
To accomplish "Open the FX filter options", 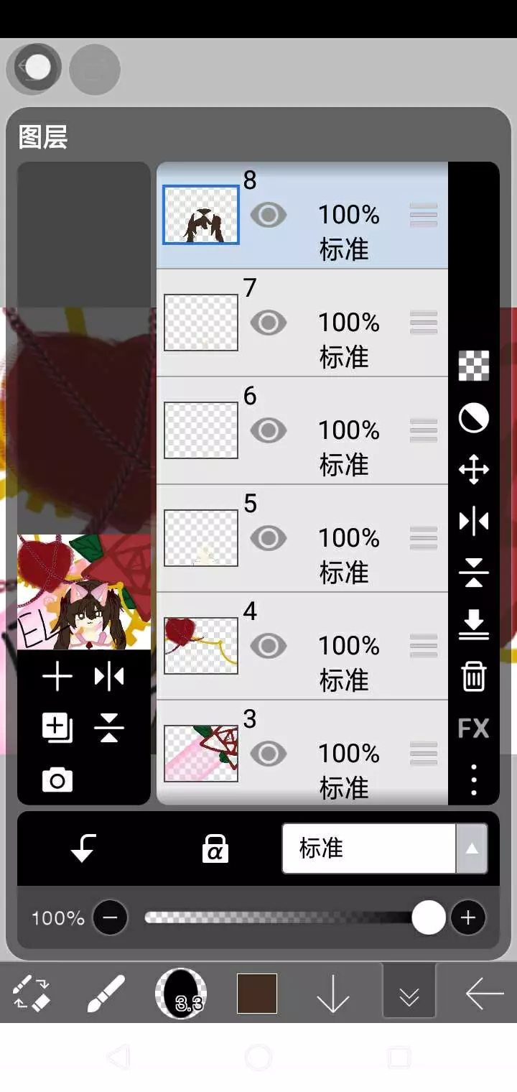I will [x=474, y=728].
